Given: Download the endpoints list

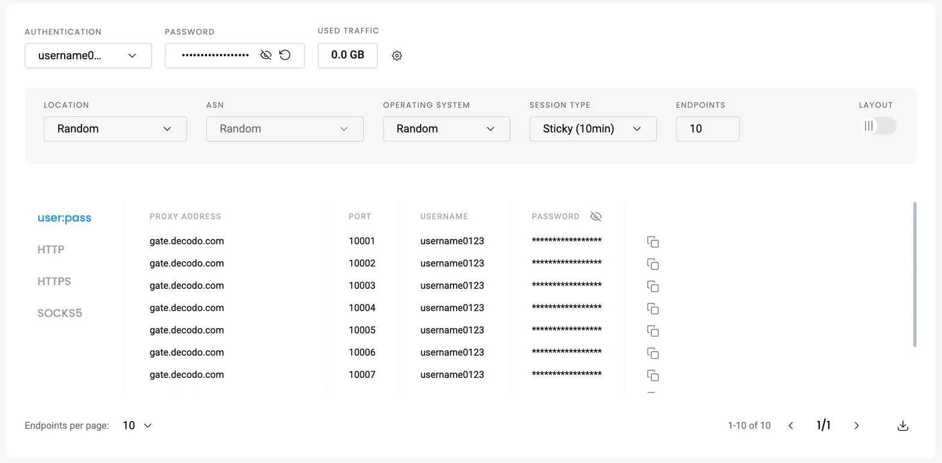Looking at the screenshot, I should tap(902, 426).
